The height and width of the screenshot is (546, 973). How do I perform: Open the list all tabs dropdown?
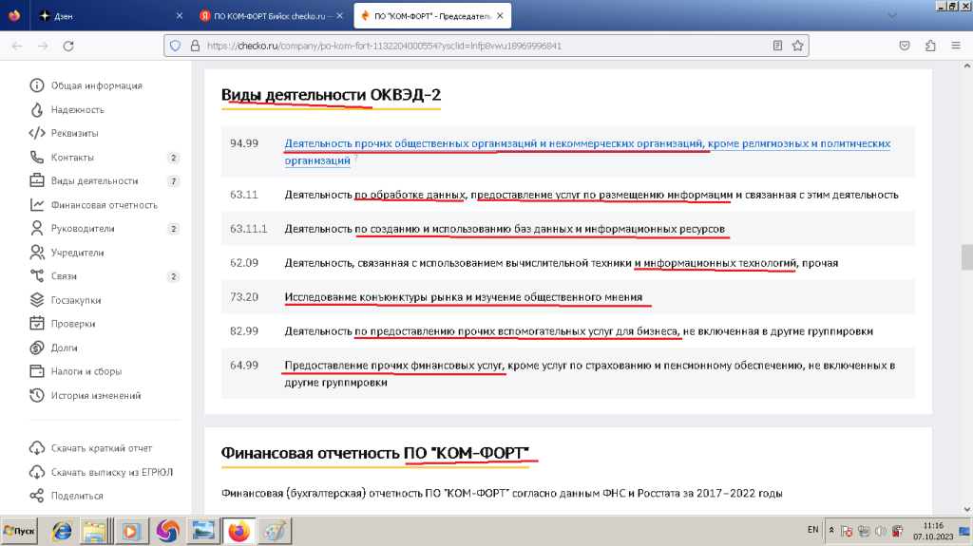tap(890, 16)
